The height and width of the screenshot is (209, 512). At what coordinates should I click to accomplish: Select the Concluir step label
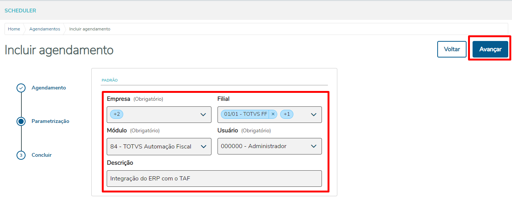pos(42,155)
